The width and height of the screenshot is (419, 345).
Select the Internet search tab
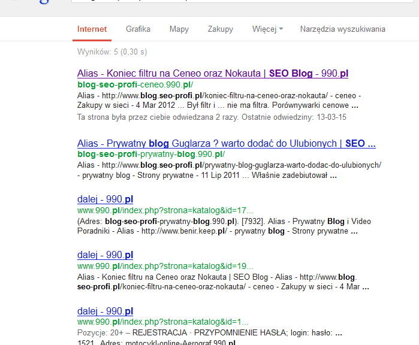(92, 29)
